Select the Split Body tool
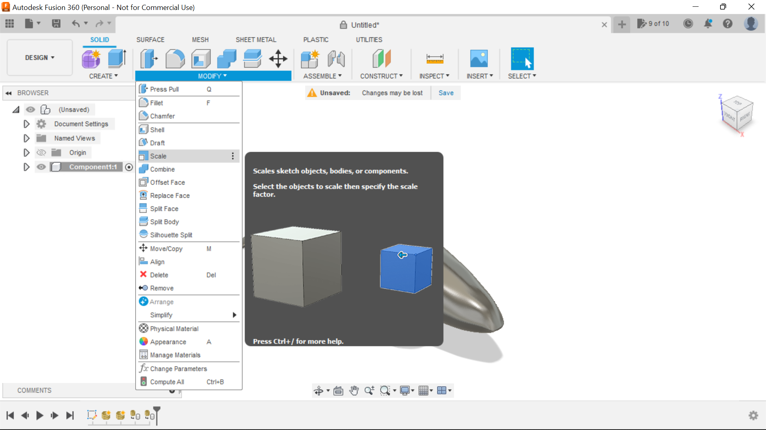Viewport: 766px width, 430px height. click(164, 221)
